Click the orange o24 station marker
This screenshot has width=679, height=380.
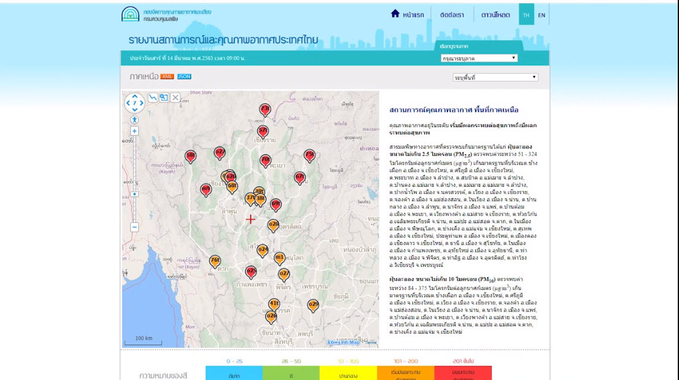(262, 250)
